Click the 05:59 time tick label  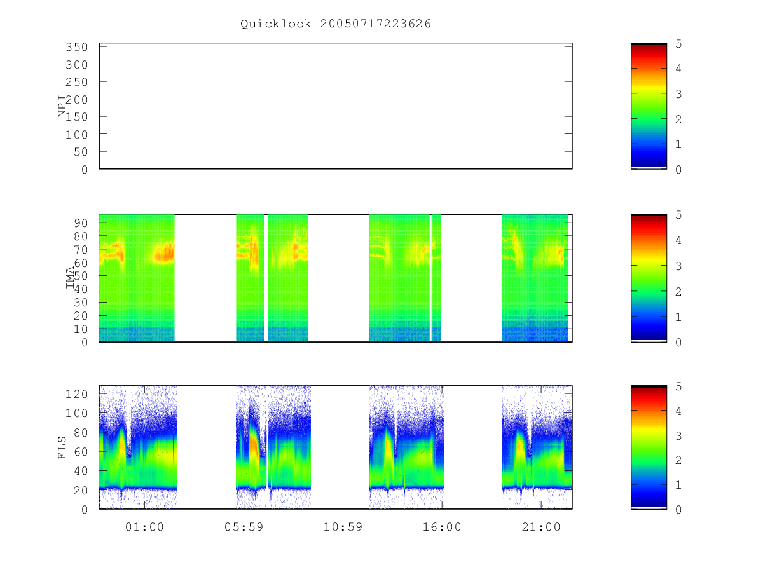(x=244, y=527)
